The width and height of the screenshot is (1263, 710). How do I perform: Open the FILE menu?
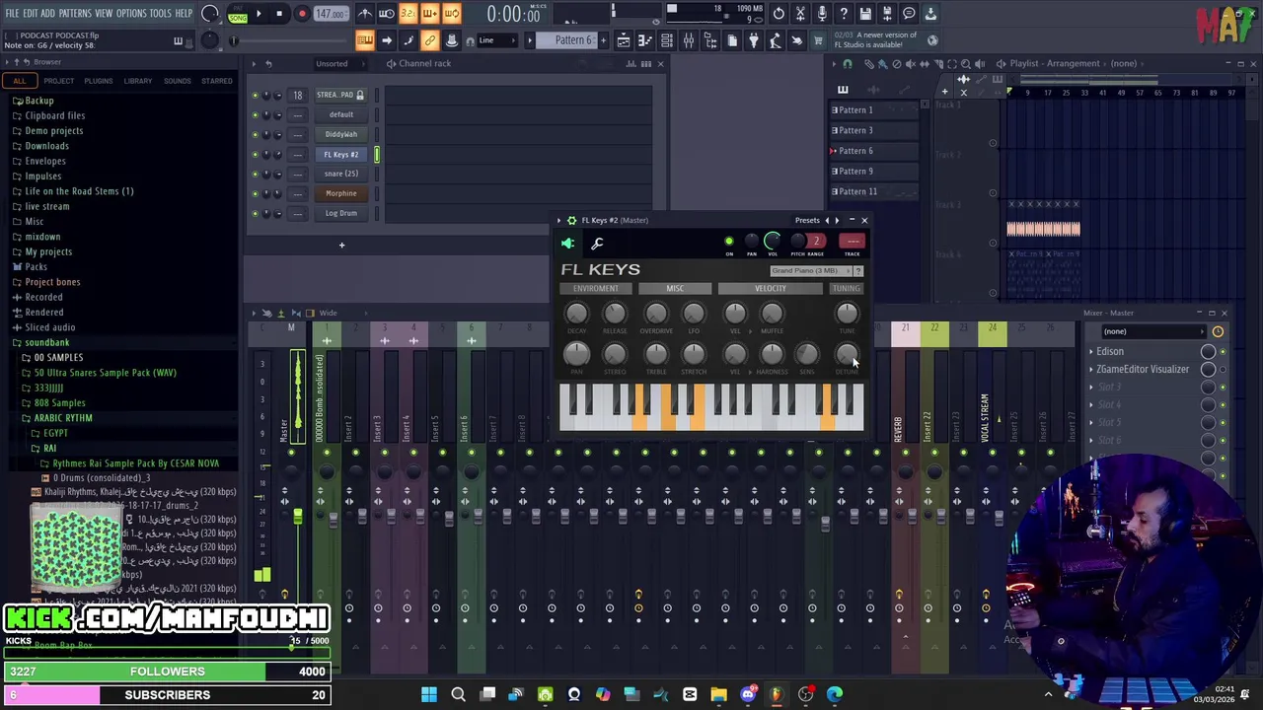pos(11,14)
